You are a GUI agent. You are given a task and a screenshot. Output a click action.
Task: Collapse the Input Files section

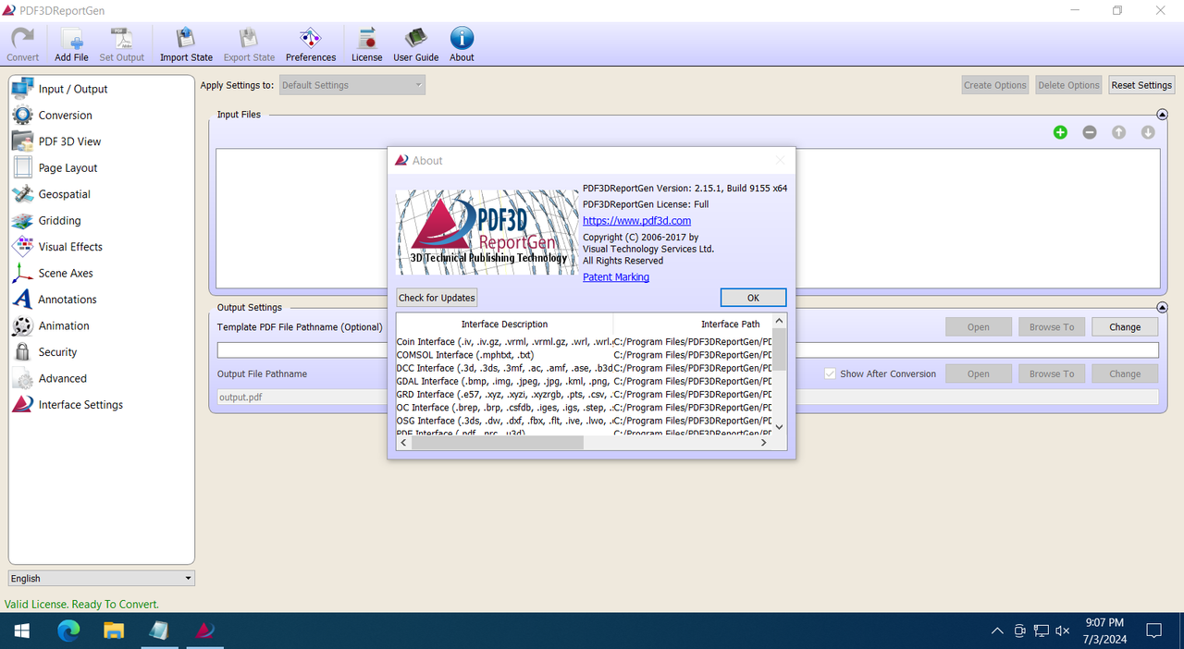(1162, 115)
